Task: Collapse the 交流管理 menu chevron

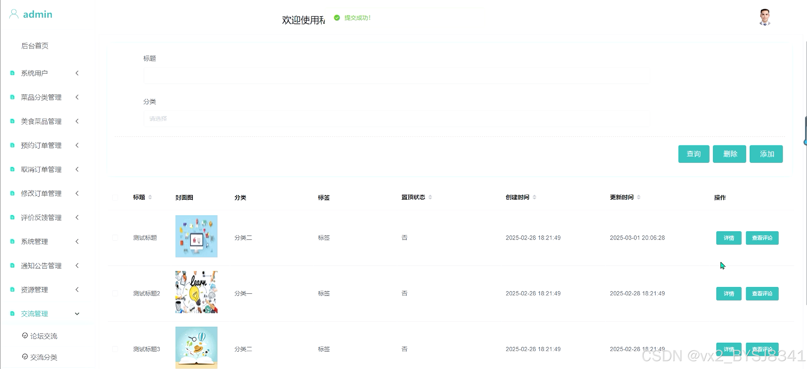Action: click(77, 314)
